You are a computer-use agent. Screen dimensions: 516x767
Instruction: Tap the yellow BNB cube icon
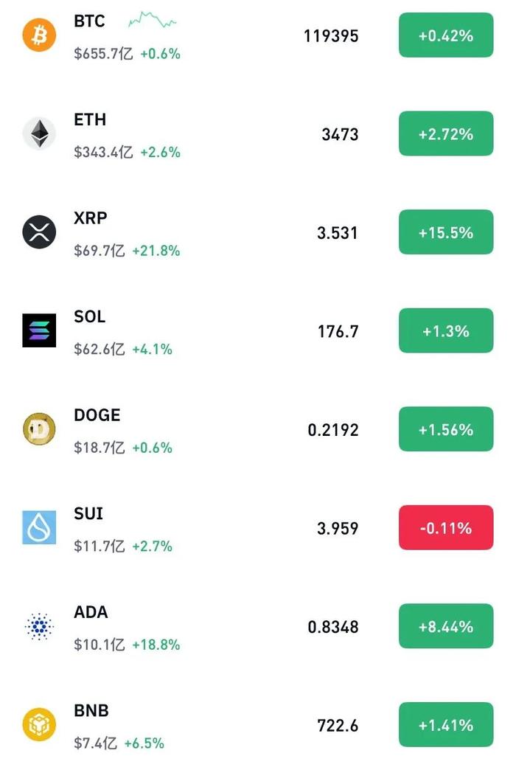tap(39, 724)
